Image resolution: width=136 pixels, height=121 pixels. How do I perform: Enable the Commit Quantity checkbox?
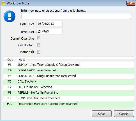tap(38, 38)
